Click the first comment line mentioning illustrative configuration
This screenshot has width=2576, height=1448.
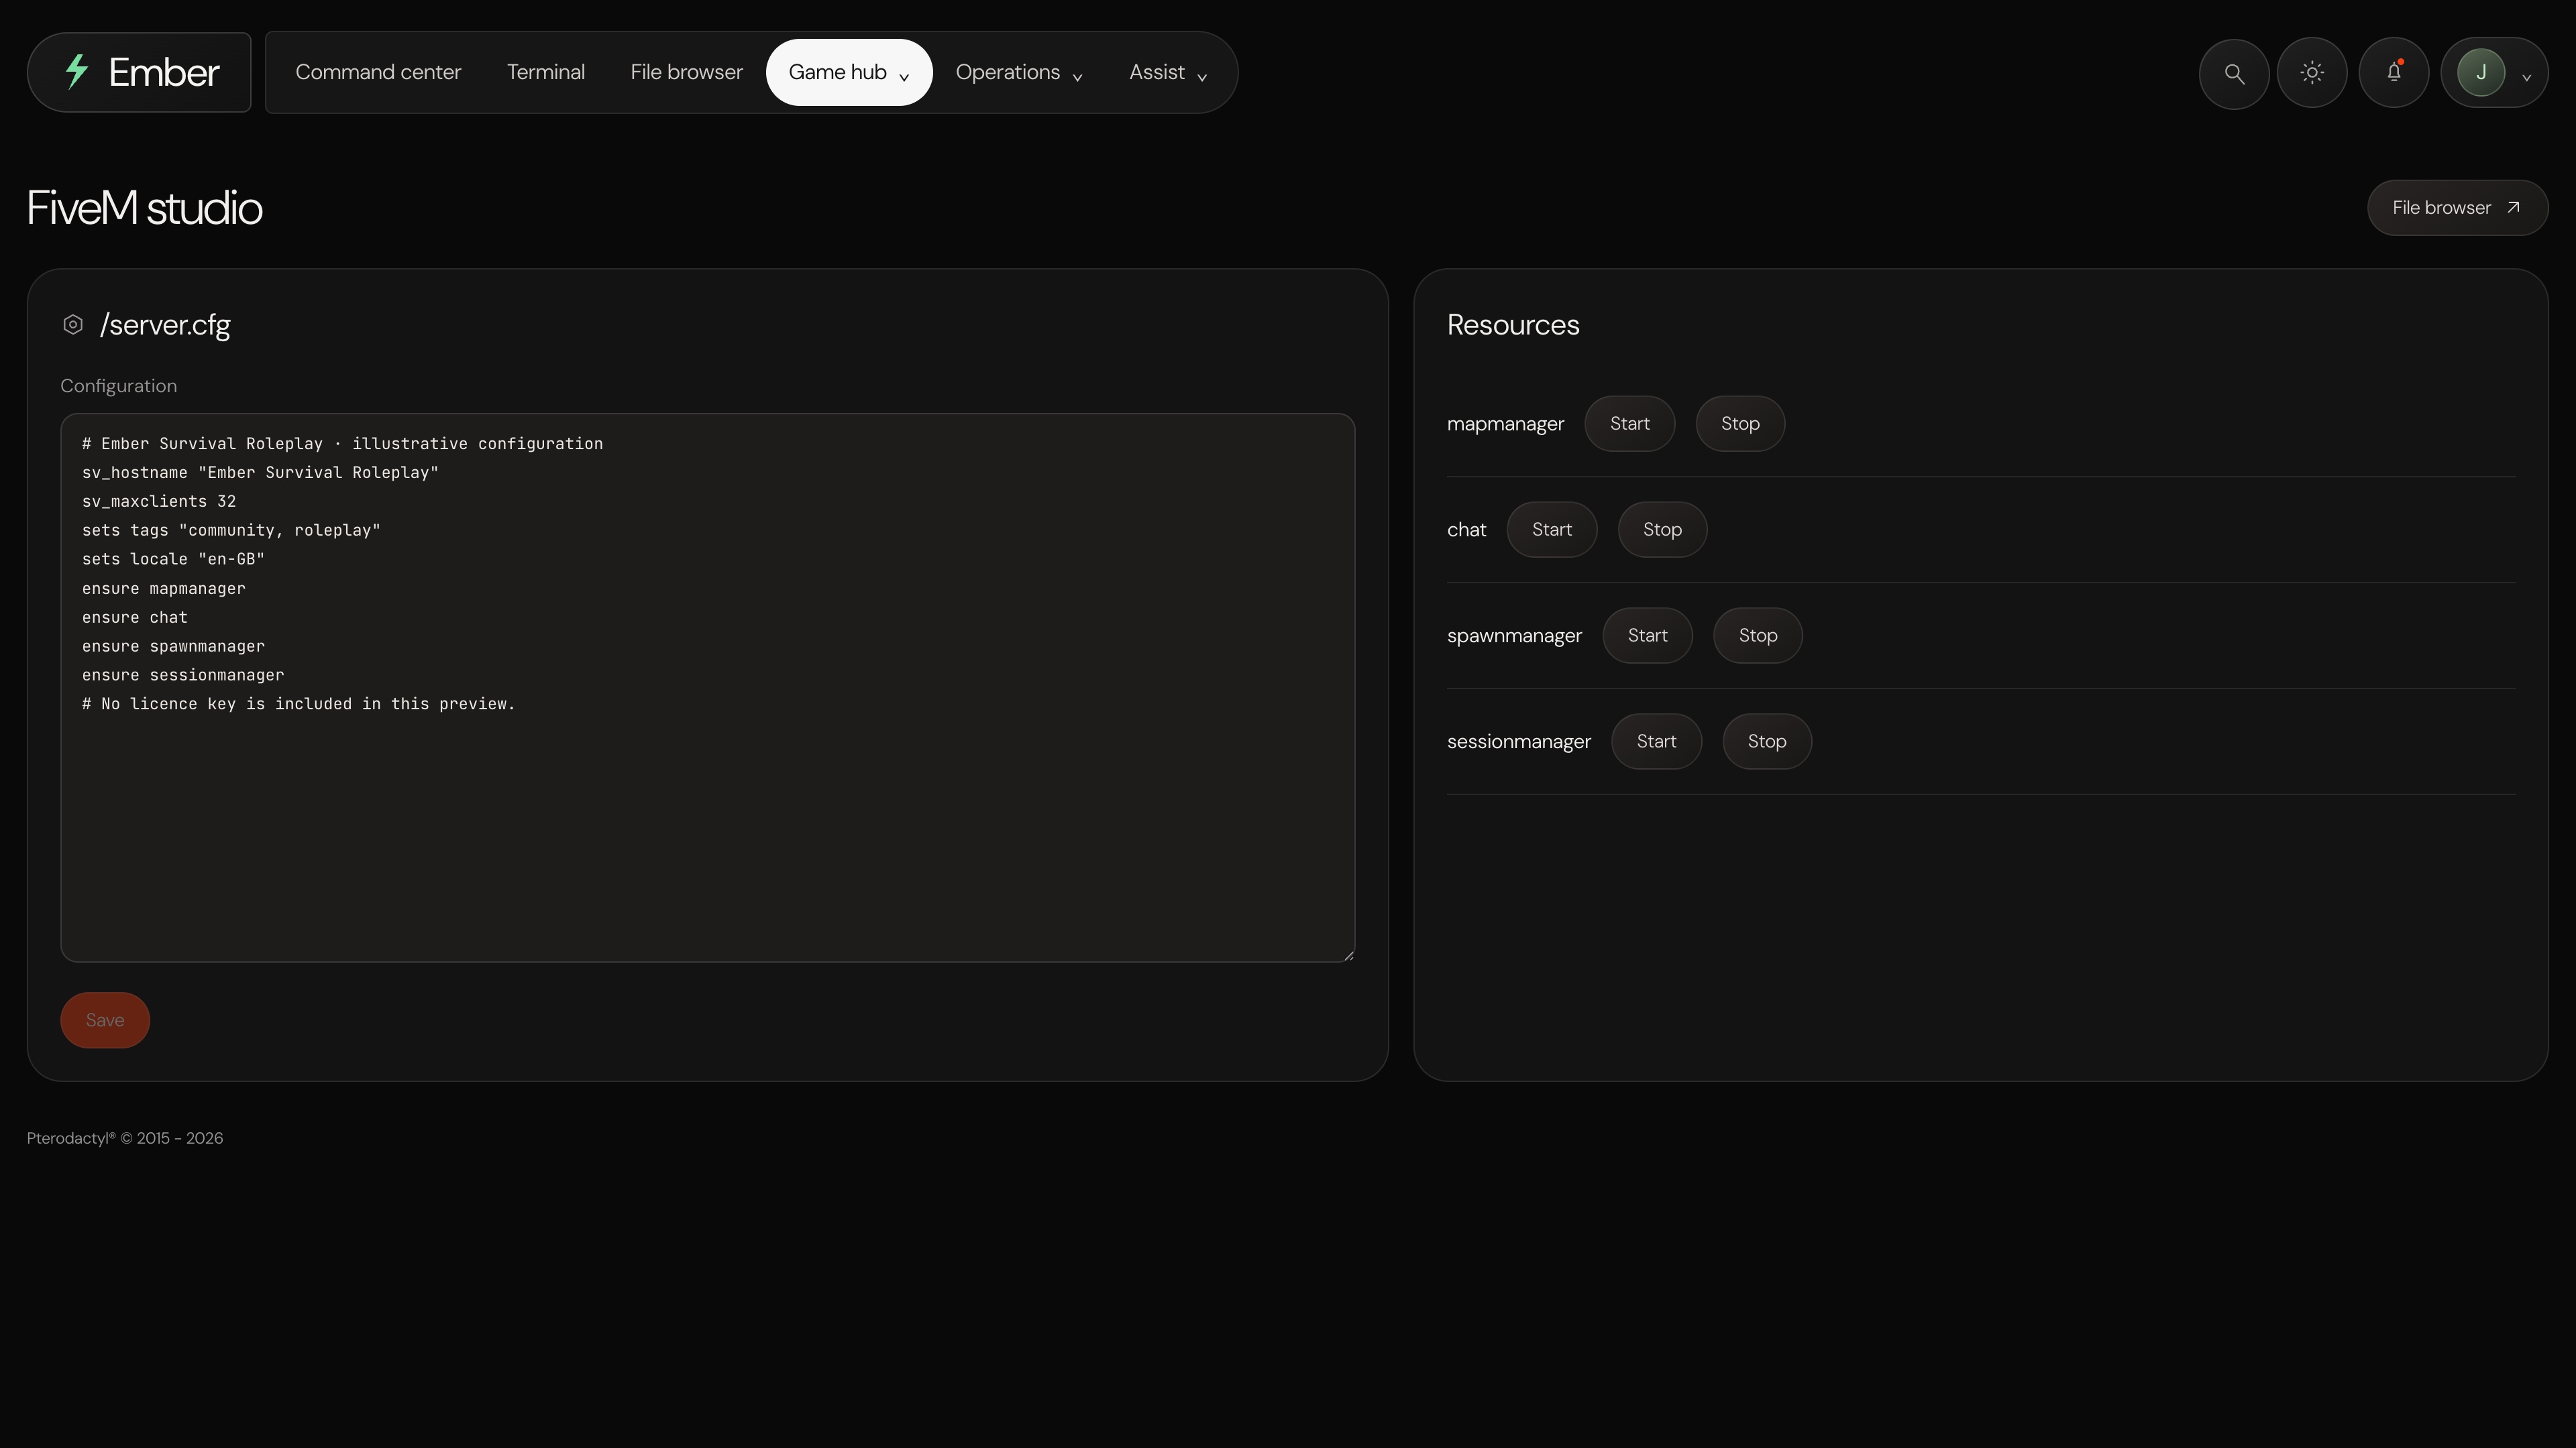(x=342, y=444)
